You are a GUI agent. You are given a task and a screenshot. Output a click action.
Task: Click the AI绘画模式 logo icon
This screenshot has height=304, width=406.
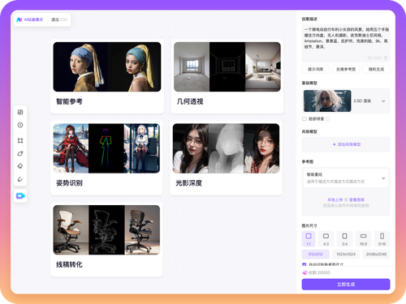[x=19, y=19]
